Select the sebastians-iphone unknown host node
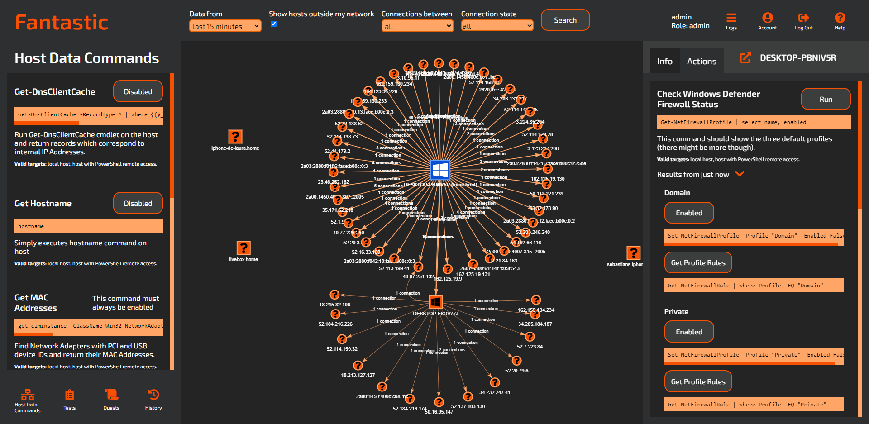869x424 pixels. pos(633,253)
